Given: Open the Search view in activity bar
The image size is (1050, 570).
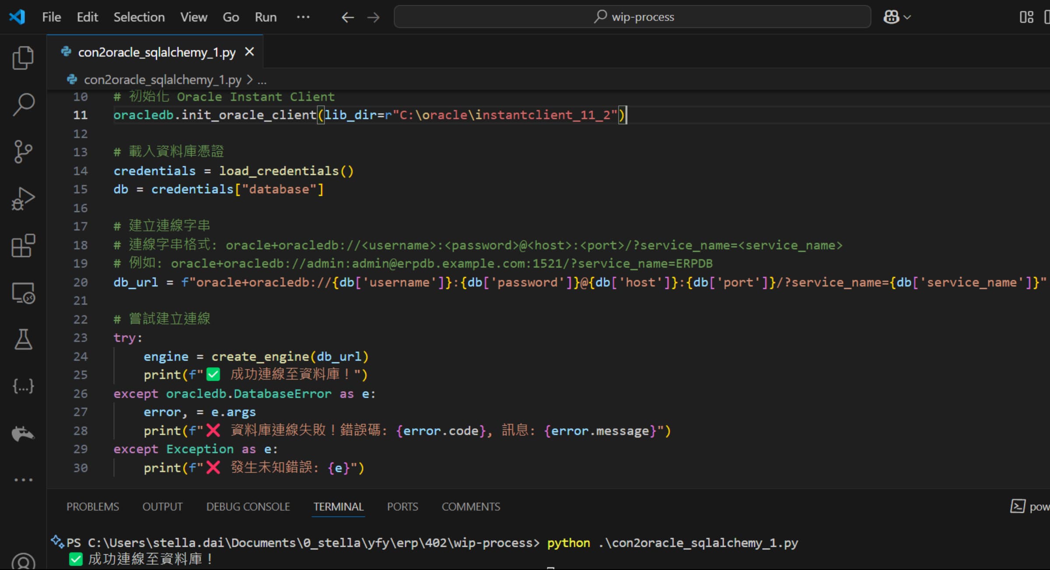Looking at the screenshot, I should [23, 105].
